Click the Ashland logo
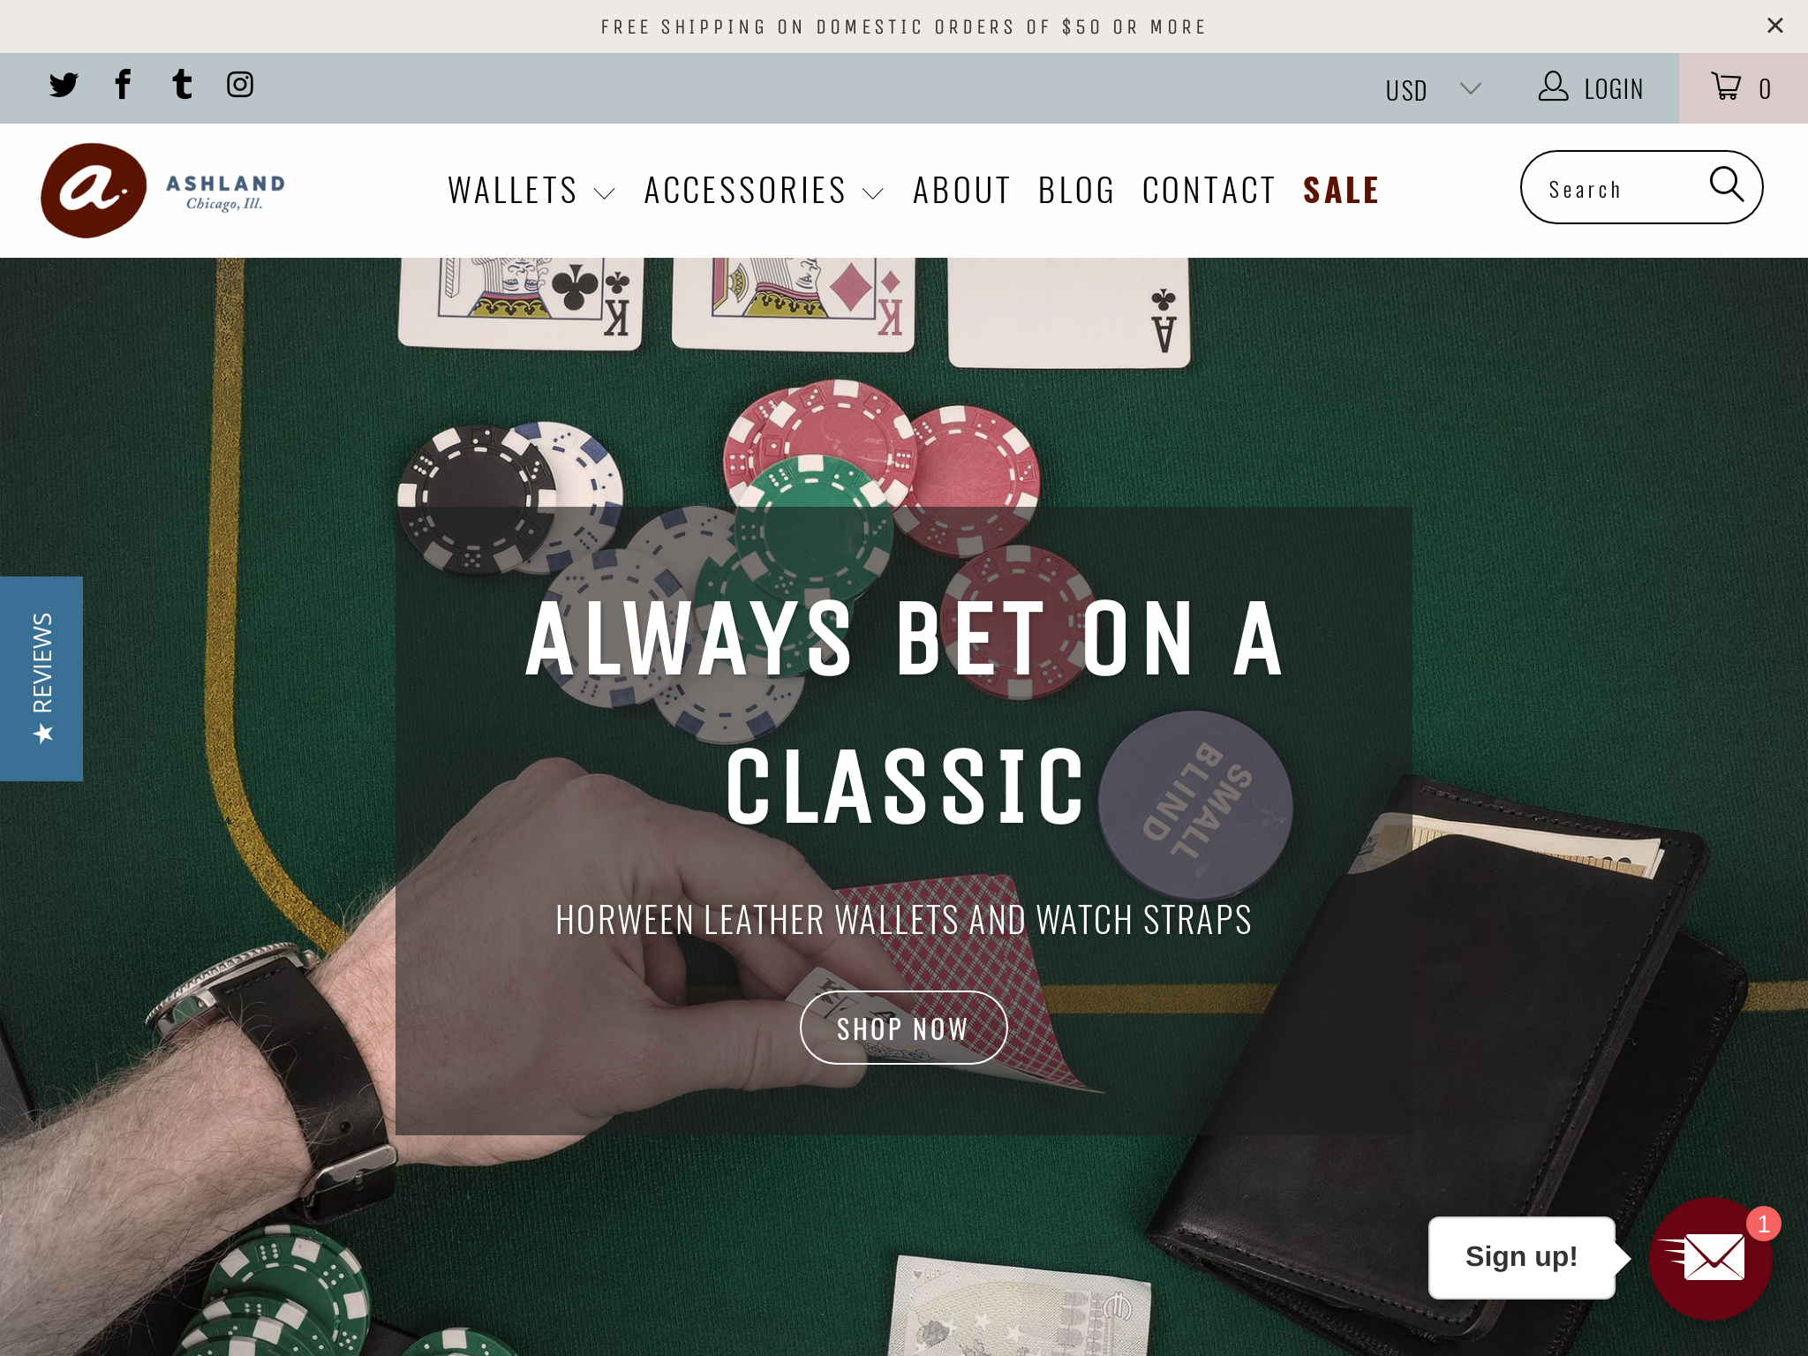The height and width of the screenshot is (1356, 1808). coord(163,191)
